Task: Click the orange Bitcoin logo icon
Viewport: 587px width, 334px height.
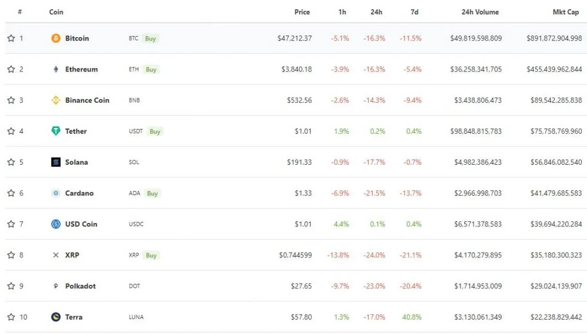Action: point(56,38)
